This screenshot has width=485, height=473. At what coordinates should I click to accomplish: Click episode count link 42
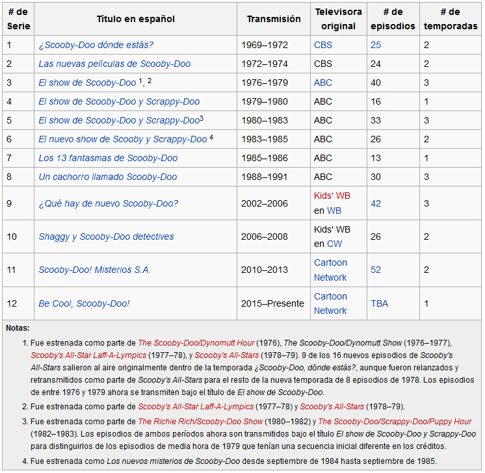tap(376, 204)
